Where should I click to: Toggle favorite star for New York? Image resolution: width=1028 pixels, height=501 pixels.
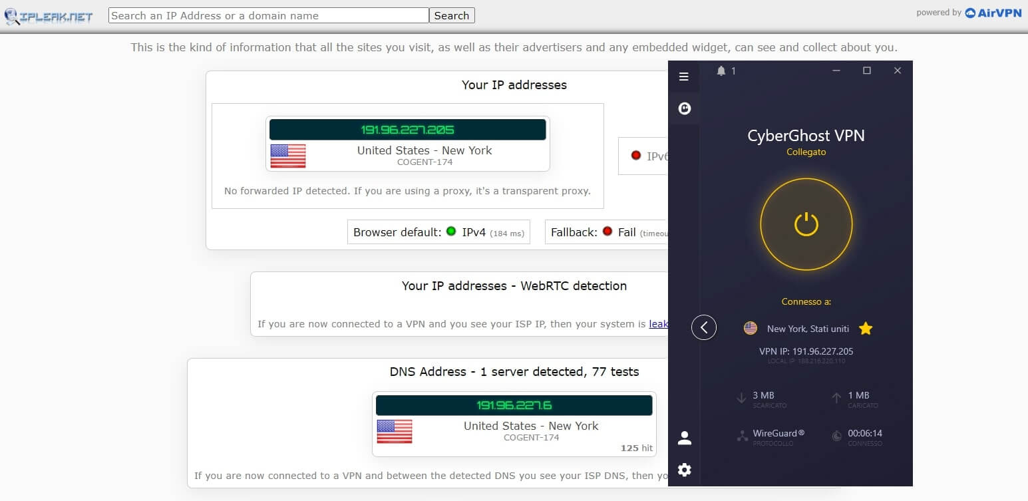click(x=866, y=328)
